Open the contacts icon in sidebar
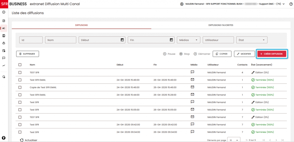This screenshot has height=142, width=294. [4, 36]
